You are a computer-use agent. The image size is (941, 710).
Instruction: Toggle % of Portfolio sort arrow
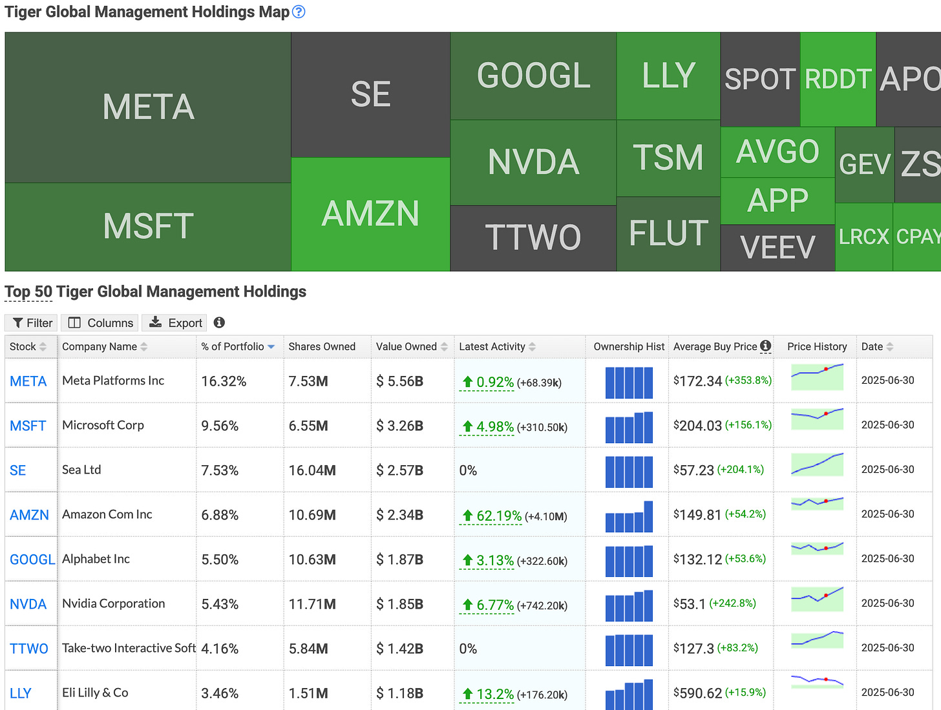coord(271,347)
